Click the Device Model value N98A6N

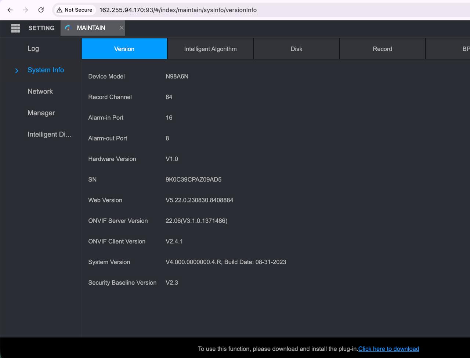(x=177, y=76)
